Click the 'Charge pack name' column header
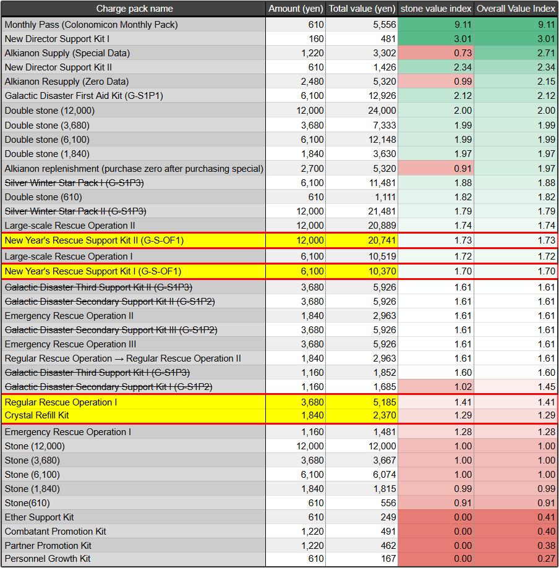This screenshot has height=568, width=559. [x=134, y=9]
